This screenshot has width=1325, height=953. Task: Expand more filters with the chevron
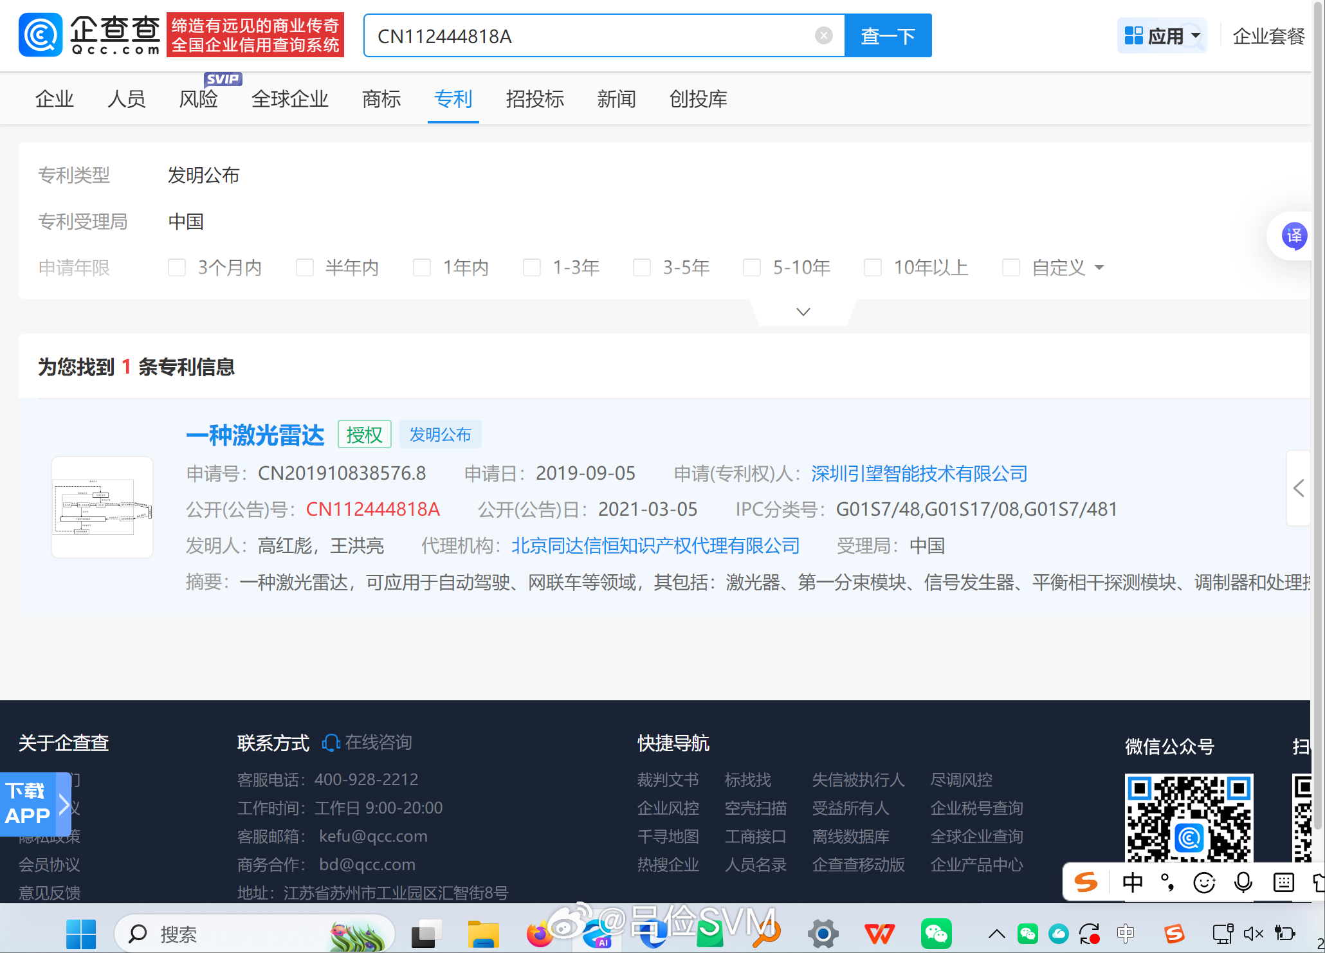tap(803, 312)
